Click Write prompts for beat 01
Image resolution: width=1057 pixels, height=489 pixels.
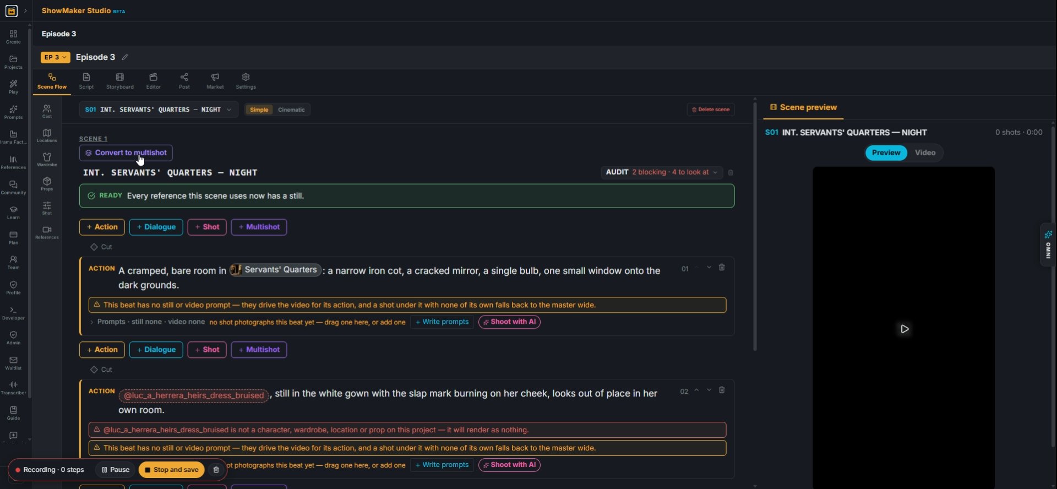(x=442, y=322)
